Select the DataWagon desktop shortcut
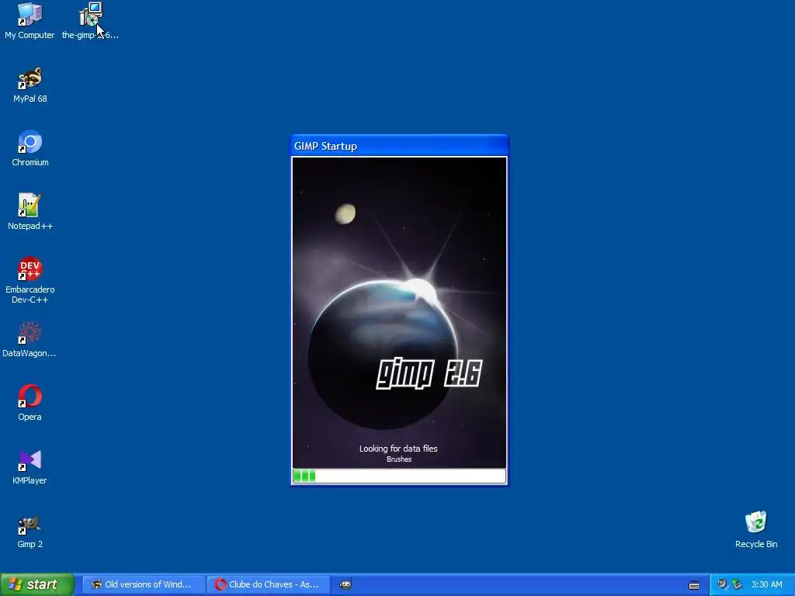The height and width of the screenshot is (596, 795). [30, 340]
